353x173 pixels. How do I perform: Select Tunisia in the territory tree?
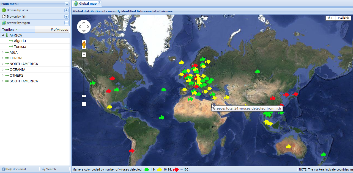[20, 47]
